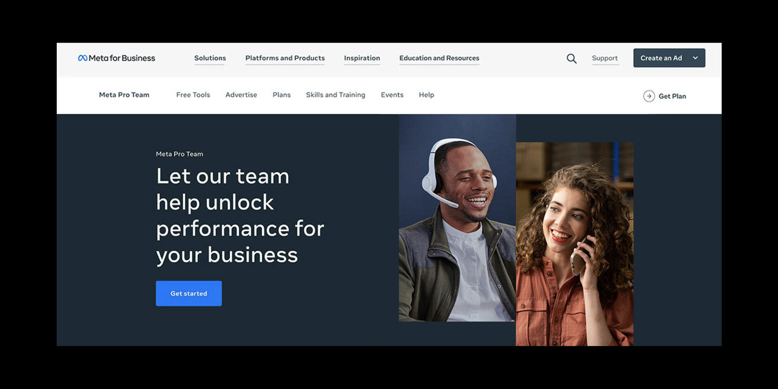Click the search magnifier icon

[571, 58]
